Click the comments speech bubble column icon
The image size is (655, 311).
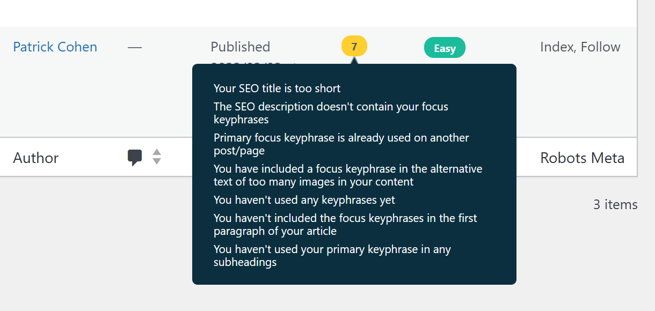tap(135, 157)
